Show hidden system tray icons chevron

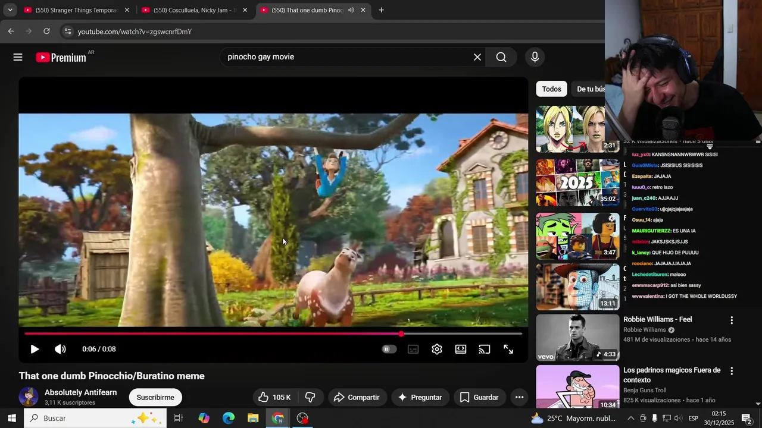point(631,418)
